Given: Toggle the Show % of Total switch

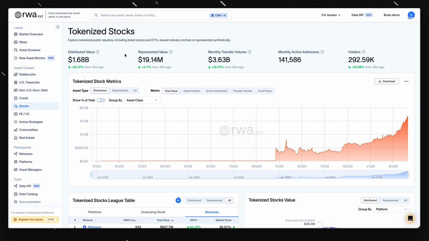Looking at the screenshot, I should (x=101, y=100).
